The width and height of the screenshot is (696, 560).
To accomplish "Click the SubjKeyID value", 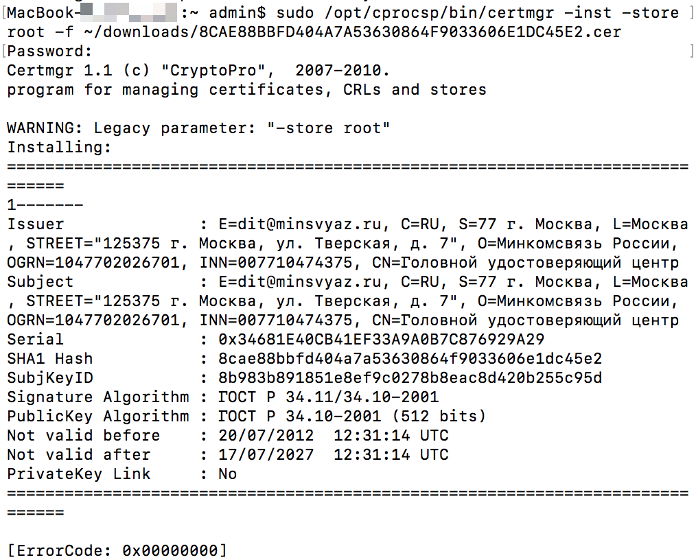I will pyautogui.click(x=410, y=377).
